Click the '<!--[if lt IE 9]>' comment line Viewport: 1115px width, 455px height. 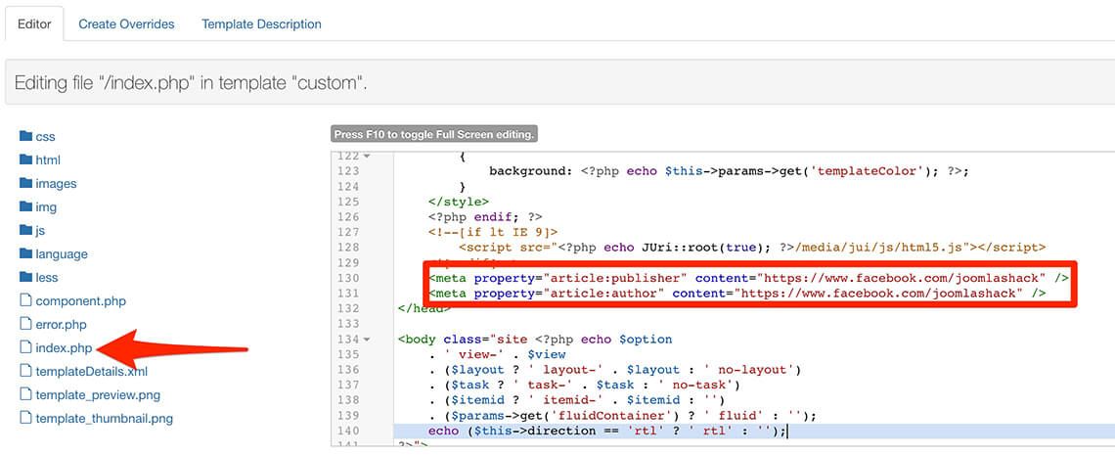click(492, 232)
